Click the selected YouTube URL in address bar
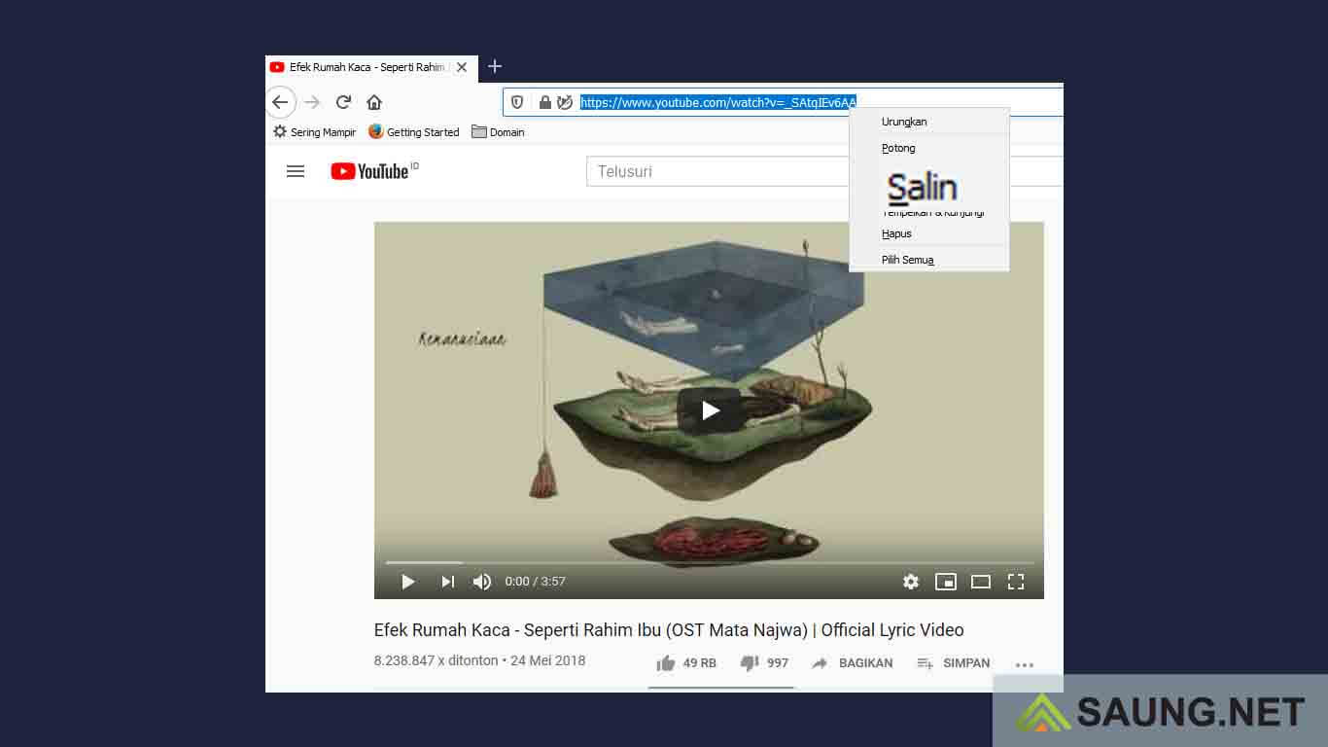This screenshot has height=747, width=1328. tap(718, 102)
